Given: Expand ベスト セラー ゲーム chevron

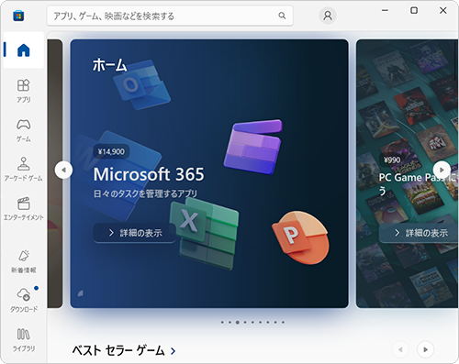Looking at the screenshot, I should coord(173,351).
